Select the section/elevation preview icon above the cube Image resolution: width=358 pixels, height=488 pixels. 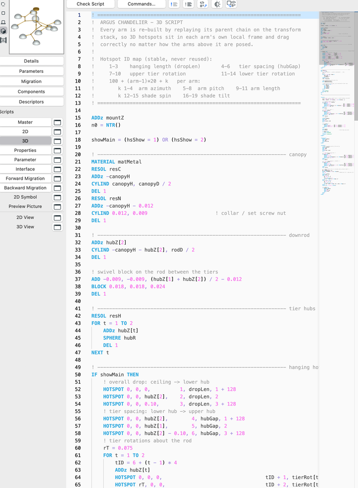(3, 22)
